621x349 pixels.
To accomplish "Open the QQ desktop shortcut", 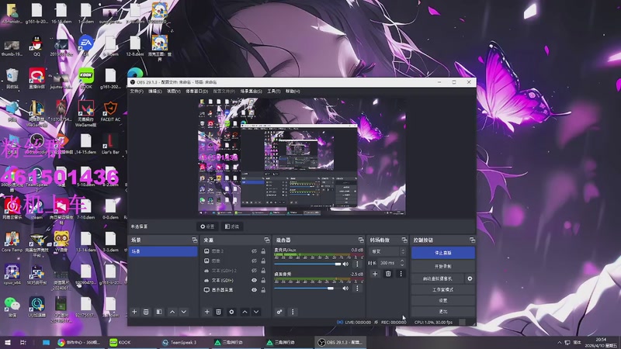I will coord(36,46).
